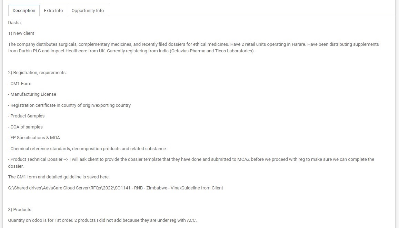The height and width of the screenshot is (228, 399).
Task: Click 'The CM1 form and detailed guideline' sentence
Action: (x=59, y=177)
